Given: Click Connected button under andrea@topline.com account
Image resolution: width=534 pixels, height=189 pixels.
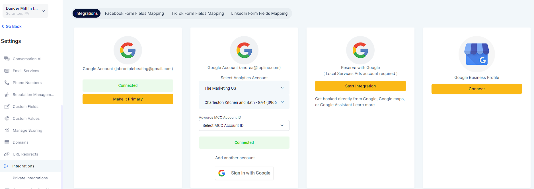Looking at the screenshot, I should pos(244,142).
